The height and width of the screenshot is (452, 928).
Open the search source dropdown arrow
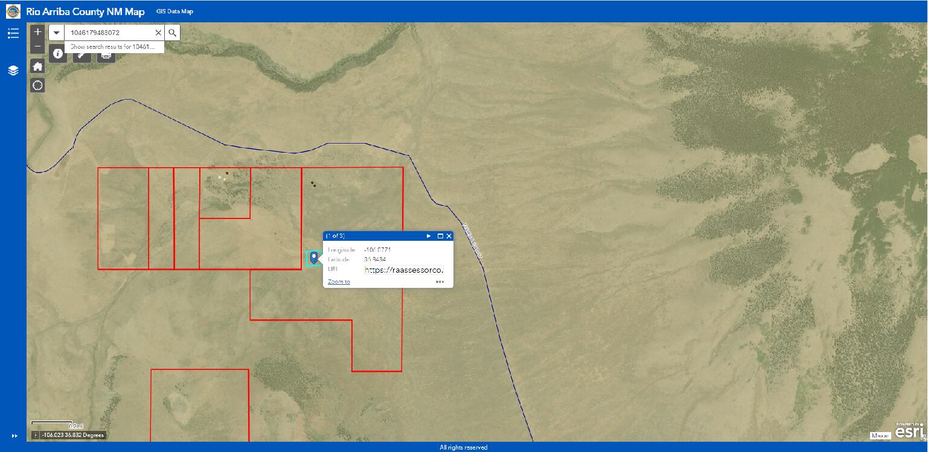[x=56, y=32]
